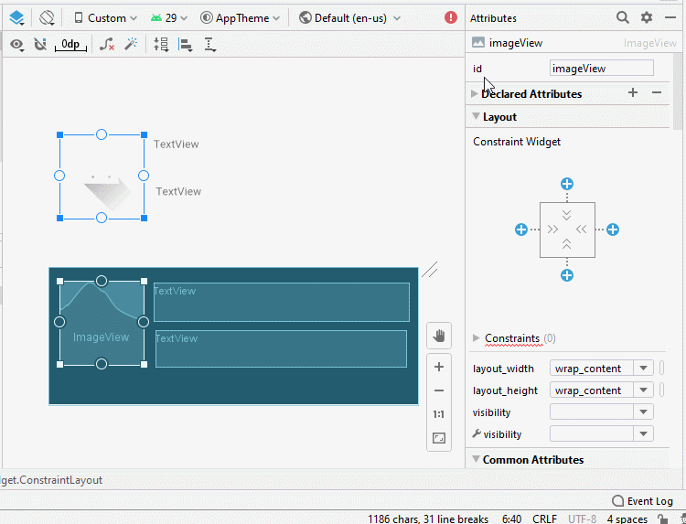This screenshot has height=524, width=686.
Task: Click the ConstraintLayout breadcrumb
Action: tap(51, 480)
